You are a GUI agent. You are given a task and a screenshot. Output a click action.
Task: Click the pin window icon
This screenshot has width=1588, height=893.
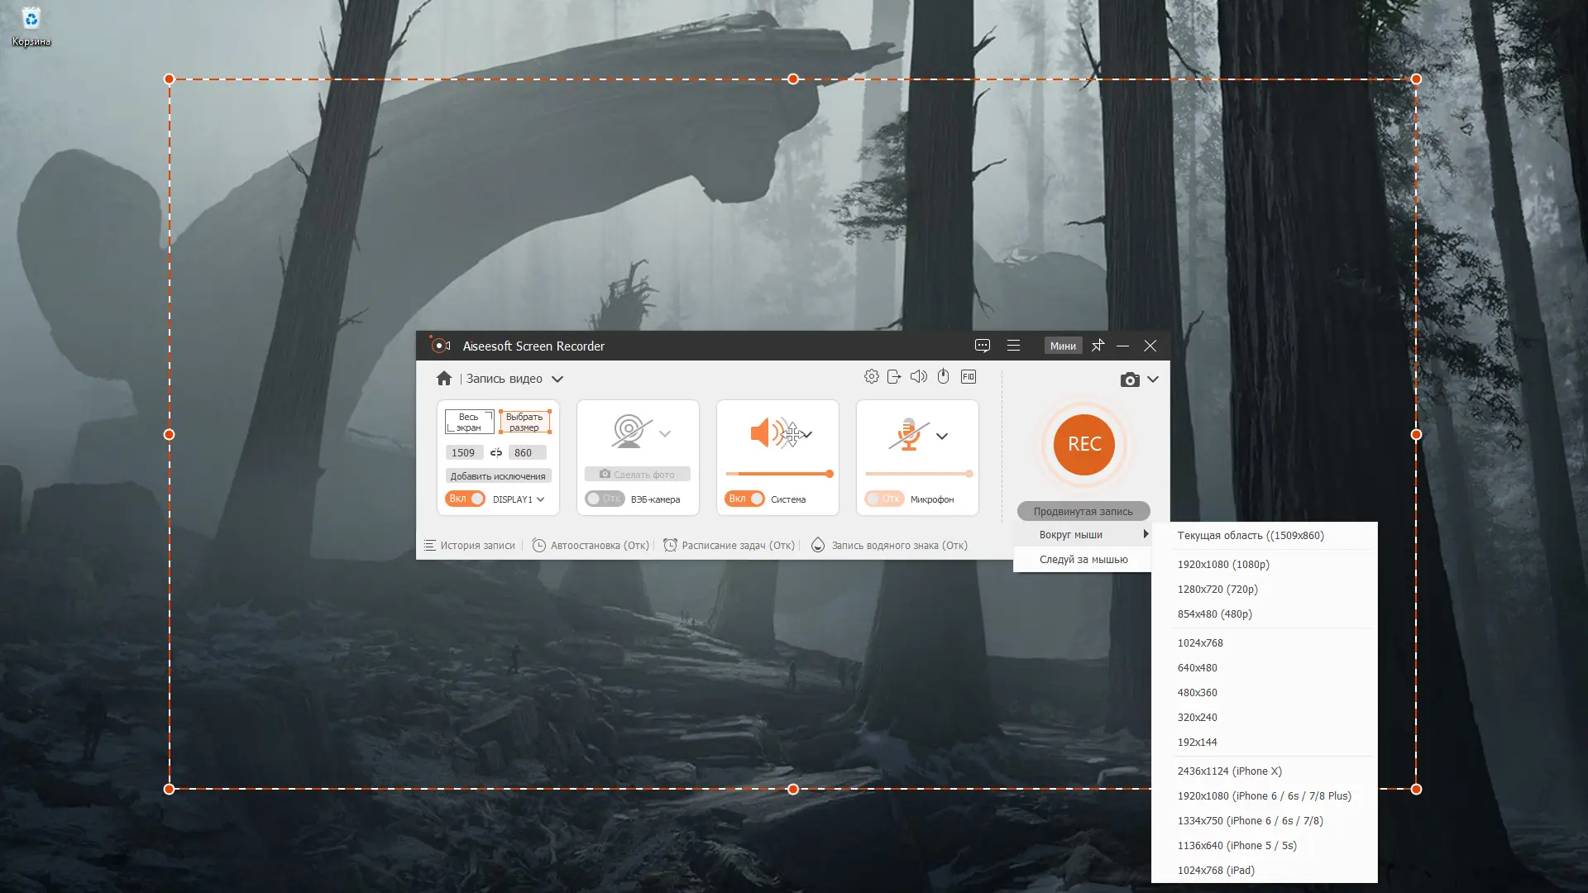coord(1098,346)
